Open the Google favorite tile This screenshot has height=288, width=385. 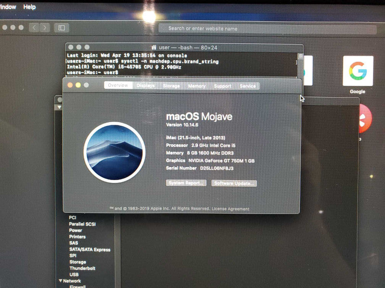(358, 71)
